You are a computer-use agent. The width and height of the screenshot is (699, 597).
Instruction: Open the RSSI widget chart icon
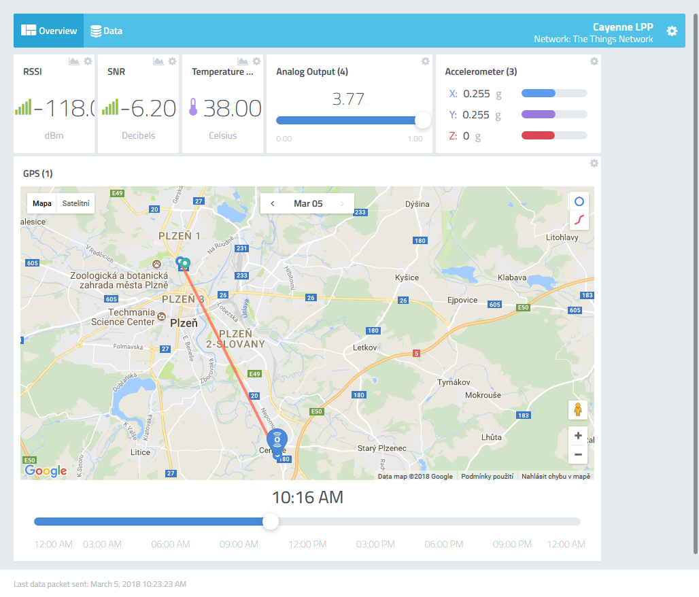[74, 61]
